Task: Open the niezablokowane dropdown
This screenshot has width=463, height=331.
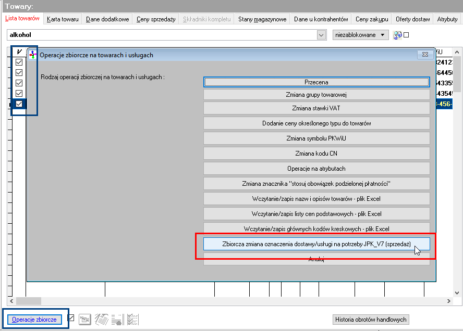Action: [360, 35]
